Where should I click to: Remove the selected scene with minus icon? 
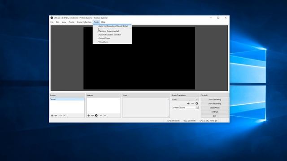(x=56, y=115)
